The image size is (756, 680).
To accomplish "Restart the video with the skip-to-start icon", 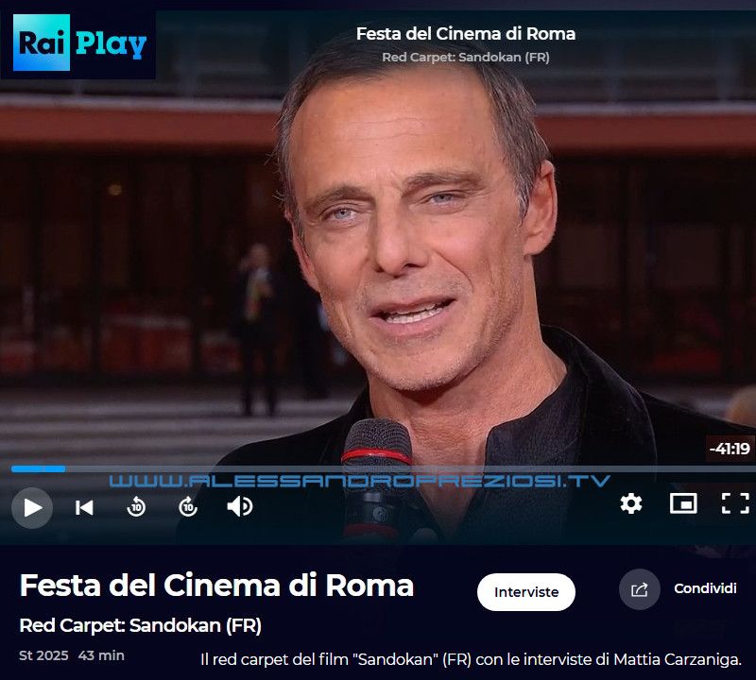I will [84, 507].
